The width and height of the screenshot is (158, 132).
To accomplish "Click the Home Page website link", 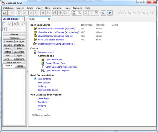I will pyautogui.click(x=43, y=98).
